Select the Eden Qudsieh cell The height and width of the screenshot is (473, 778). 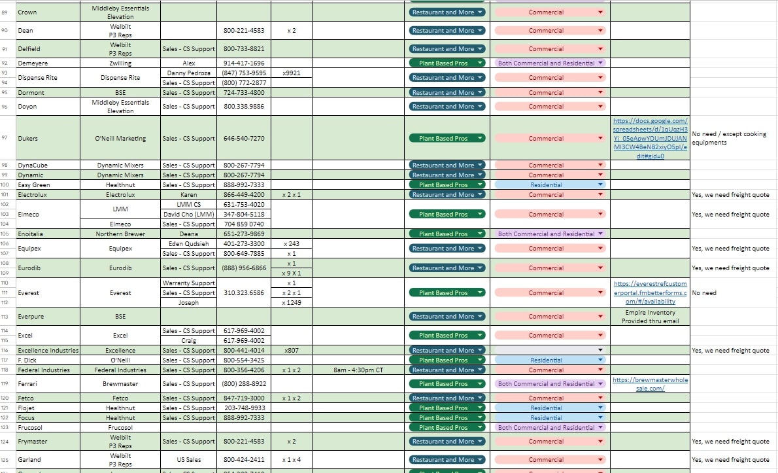(x=188, y=244)
